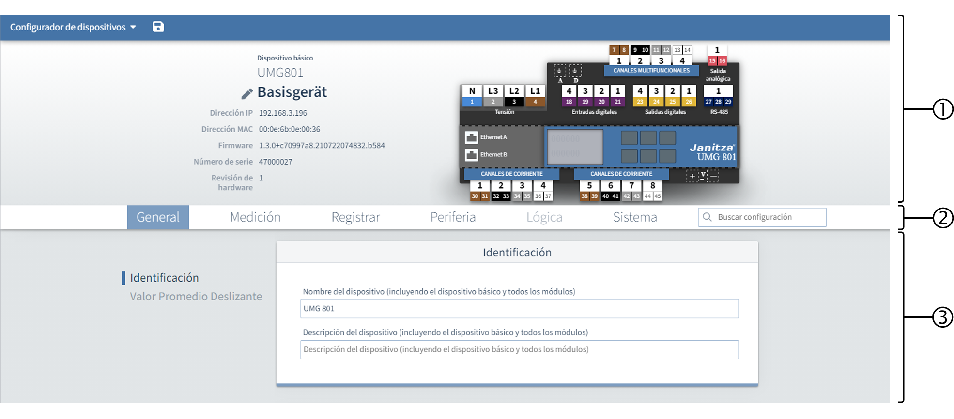This screenshot has height=419, width=954.
Task: Click firmware version 1.3.0+c70997a8 text
Action: click(322, 146)
